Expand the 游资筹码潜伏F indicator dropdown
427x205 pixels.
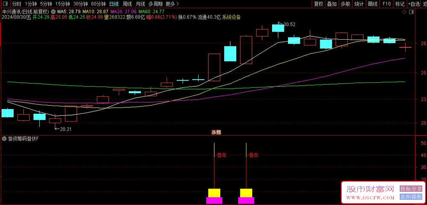point(4,139)
